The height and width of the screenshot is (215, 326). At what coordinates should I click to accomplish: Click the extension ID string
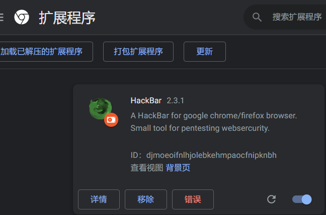[x=211, y=155]
